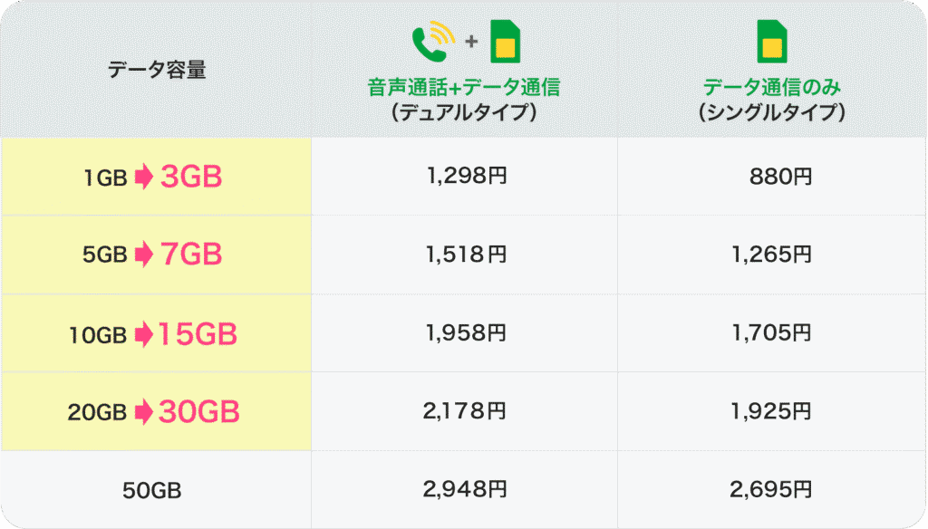
Task: Click the pink 3GB label
Action: 191,178
